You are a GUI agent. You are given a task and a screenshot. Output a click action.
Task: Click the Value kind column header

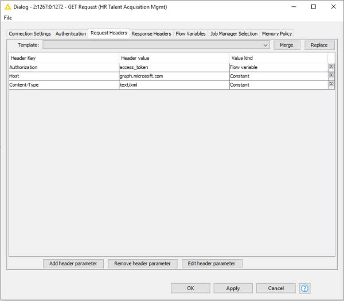pos(279,58)
